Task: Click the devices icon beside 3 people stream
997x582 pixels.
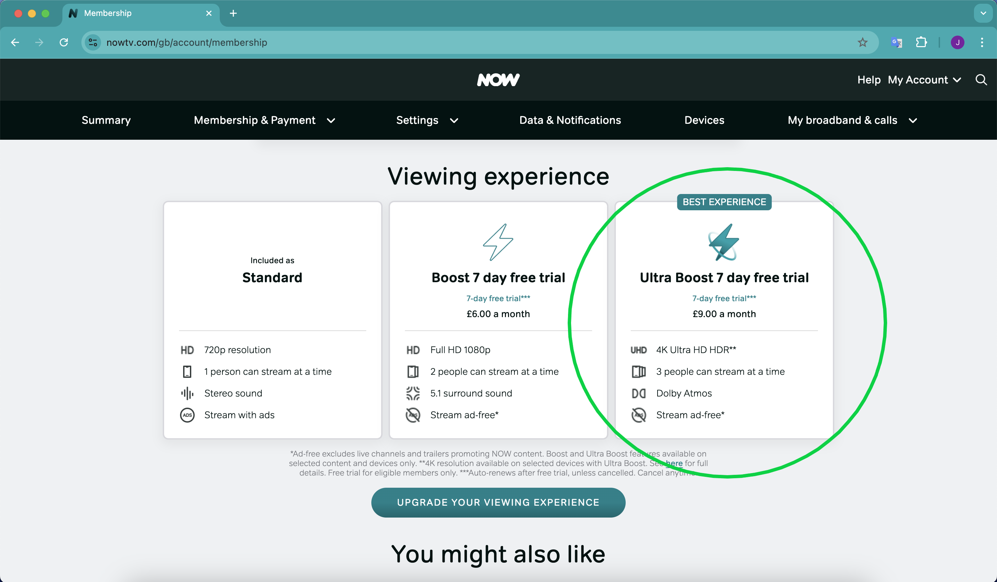Action: 639,372
